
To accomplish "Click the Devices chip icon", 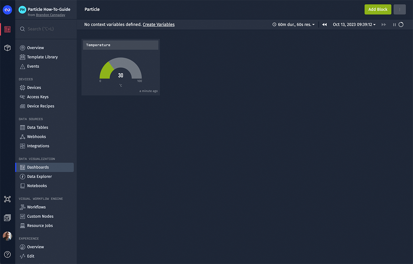I will pos(22,88).
